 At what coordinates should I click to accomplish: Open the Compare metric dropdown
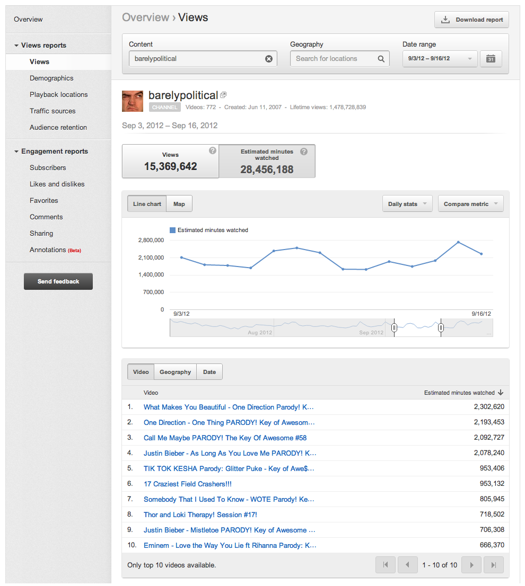[471, 204]
